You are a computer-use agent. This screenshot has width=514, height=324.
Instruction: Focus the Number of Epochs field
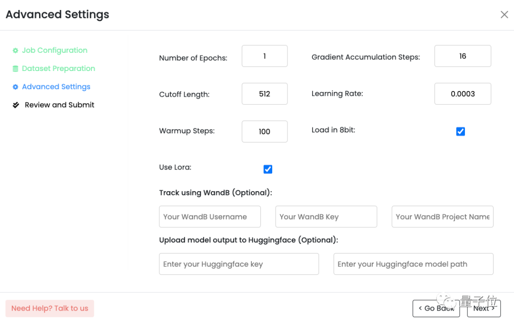tap(265, 56)
